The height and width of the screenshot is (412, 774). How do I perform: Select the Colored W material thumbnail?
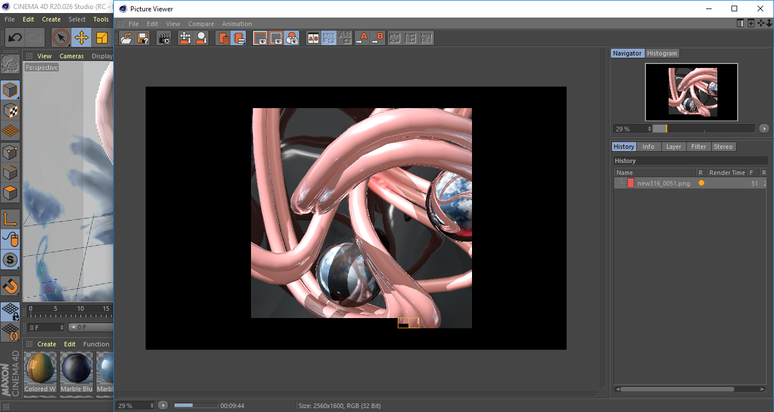click(x=40, y=372)
